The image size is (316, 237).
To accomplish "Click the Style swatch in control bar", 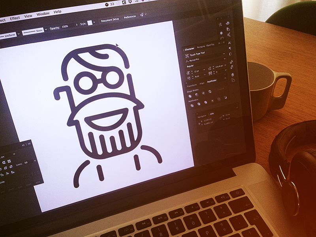I will [90, 23].
